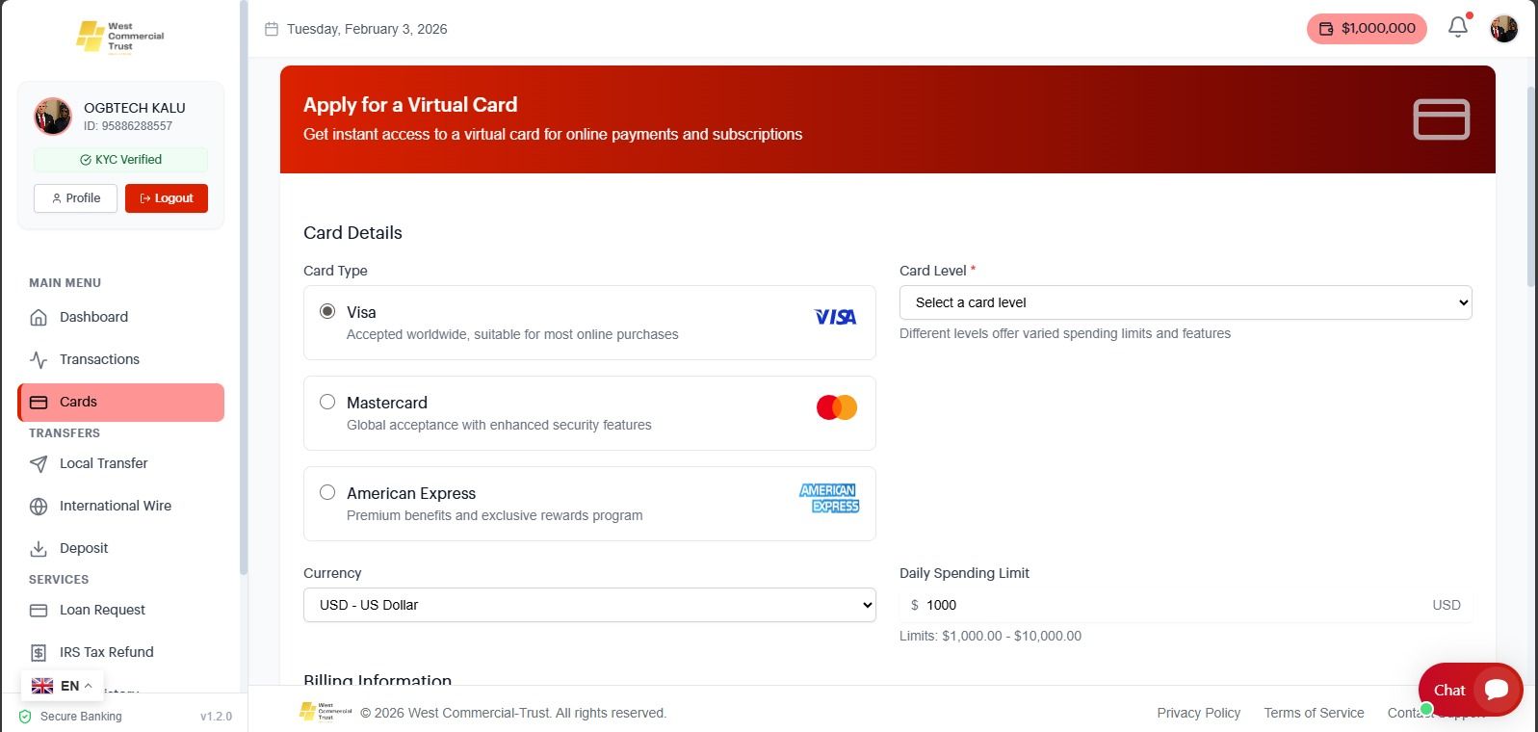Viewport: 1538px width, 732px height.
Task: Open Transactions menu item
Action: tap(120, 359)
